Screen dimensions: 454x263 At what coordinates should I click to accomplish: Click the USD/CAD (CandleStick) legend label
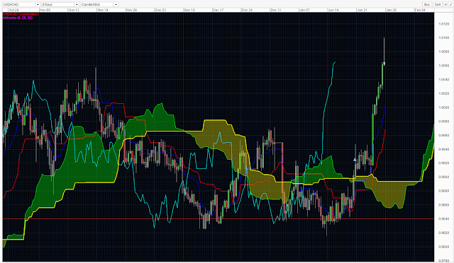click(x=21, y=14)
